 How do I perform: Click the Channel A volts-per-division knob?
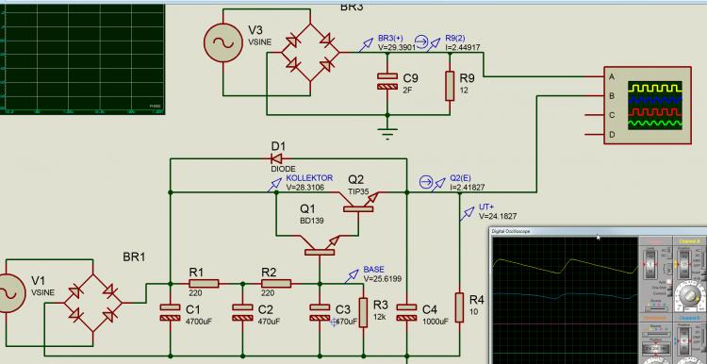[x=689, y=295]
